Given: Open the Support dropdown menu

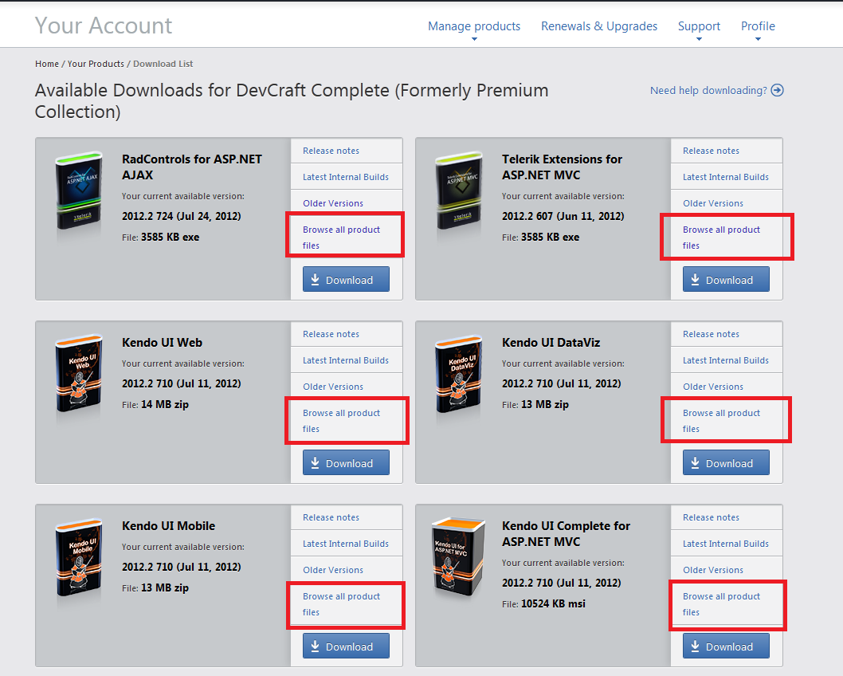Looking at the screenshot, I should point(699,27).
